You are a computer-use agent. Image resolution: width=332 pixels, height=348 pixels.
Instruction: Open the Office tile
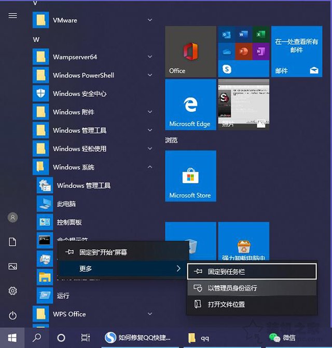190,51
